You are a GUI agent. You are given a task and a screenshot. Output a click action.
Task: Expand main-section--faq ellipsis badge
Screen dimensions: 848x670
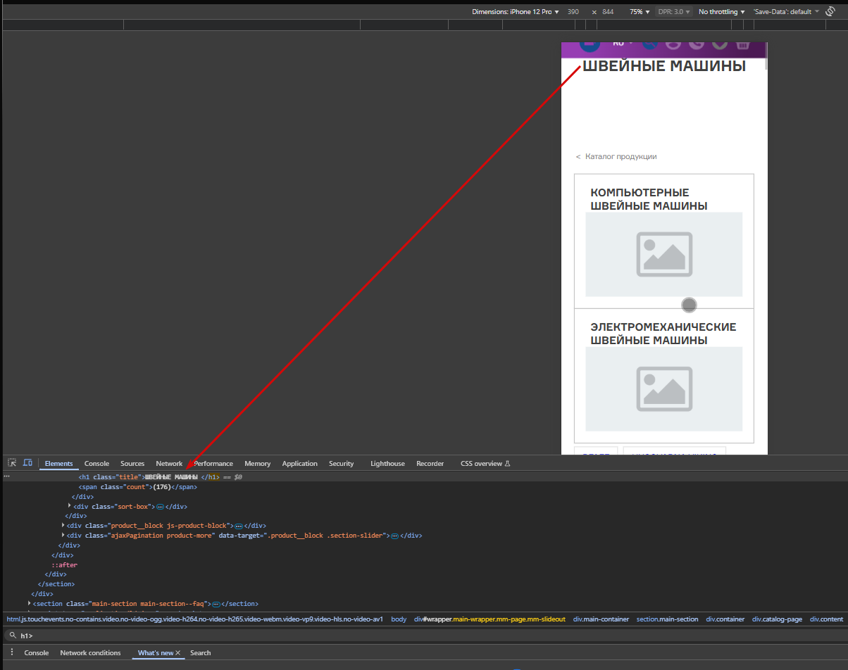[216, 604]
